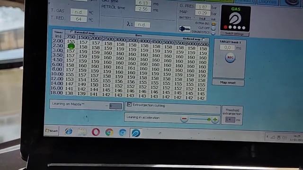Open the blue Chromium icon in the taskbar
Image resolution: width=303 pixels, height=170 pixels.
123,133
